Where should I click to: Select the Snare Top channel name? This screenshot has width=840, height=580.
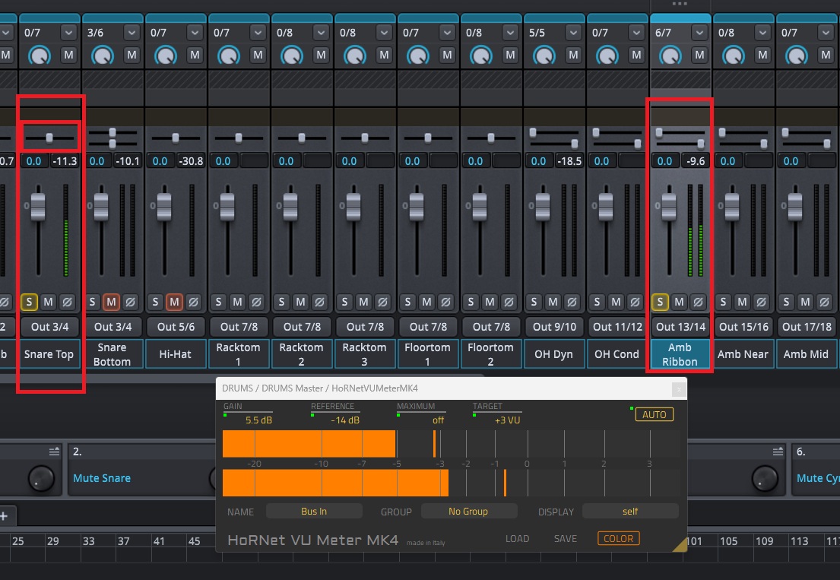tap(49, 354)
